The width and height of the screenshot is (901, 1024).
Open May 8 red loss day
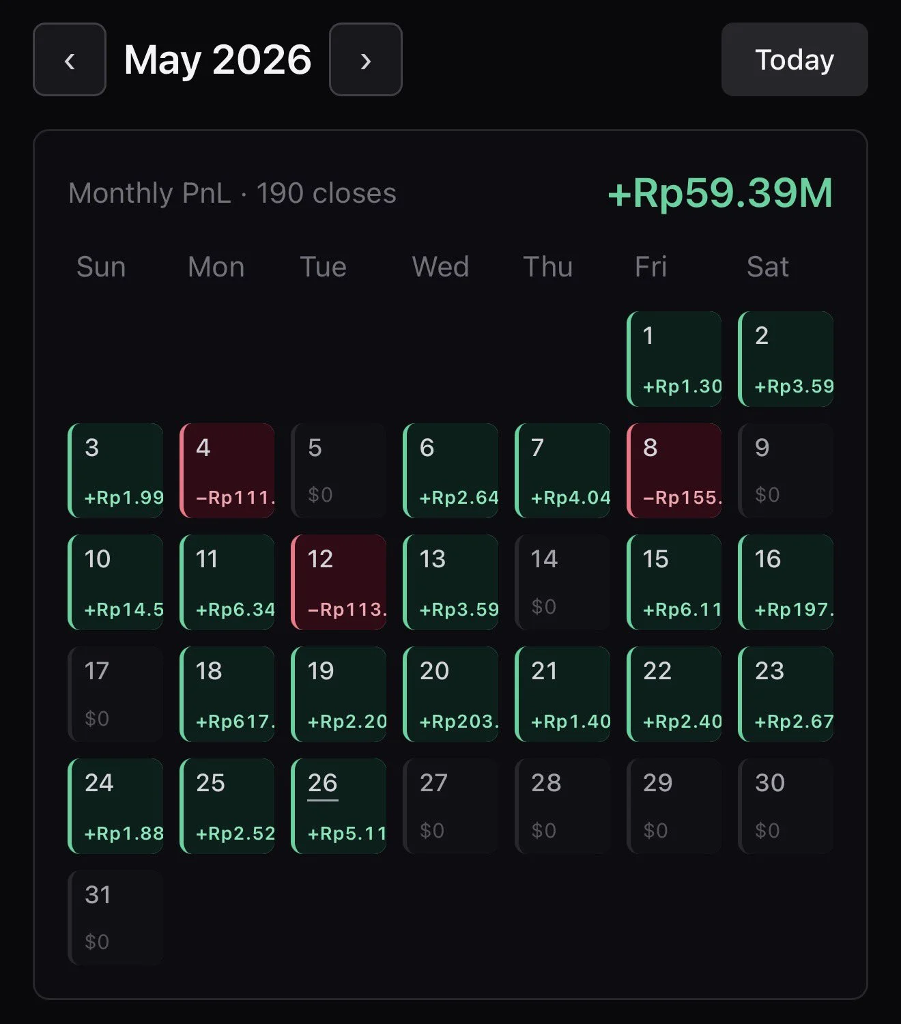coord(674,470)
